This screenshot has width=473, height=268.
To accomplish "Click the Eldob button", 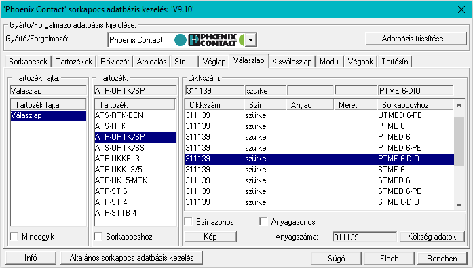I will pos(389,259).
